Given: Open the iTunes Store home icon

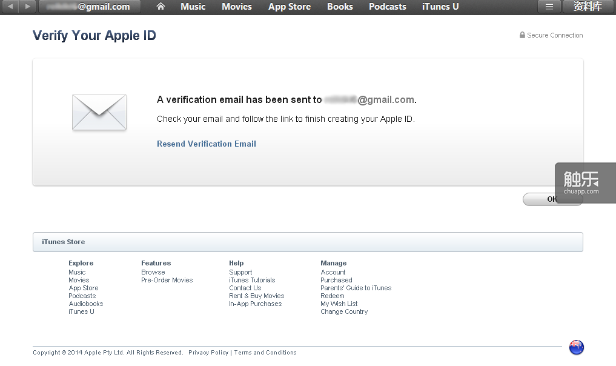Looking at the screenshot, I should [161, 6].
